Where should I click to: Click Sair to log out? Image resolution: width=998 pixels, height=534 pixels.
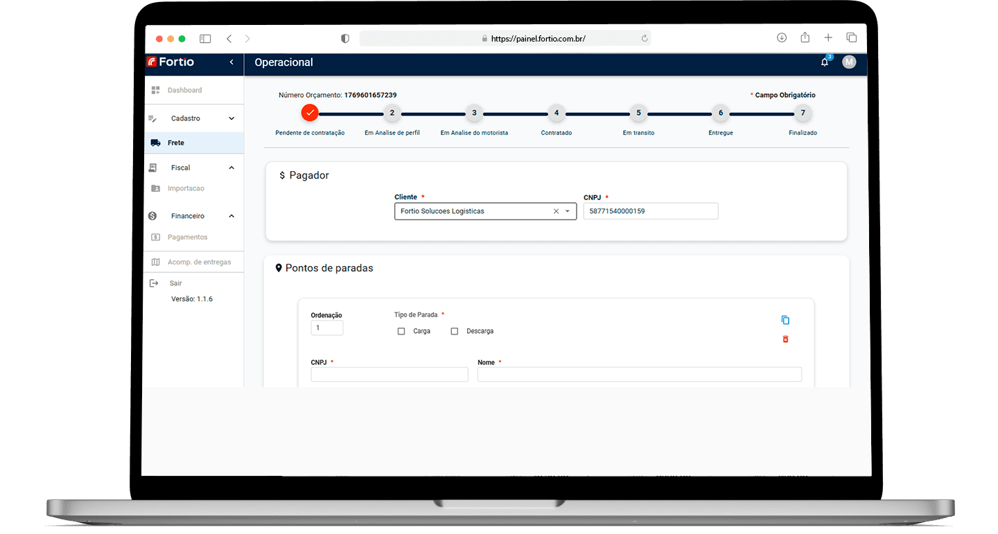pos(175,283)
